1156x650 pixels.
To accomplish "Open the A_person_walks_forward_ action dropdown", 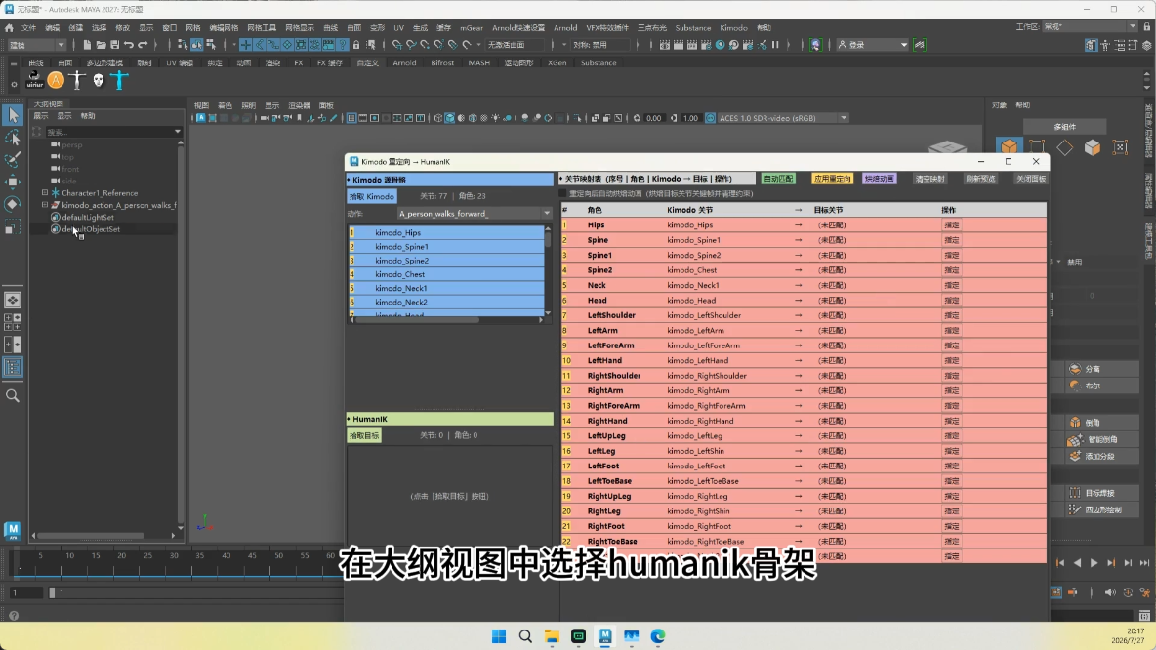I will [475, 214].
